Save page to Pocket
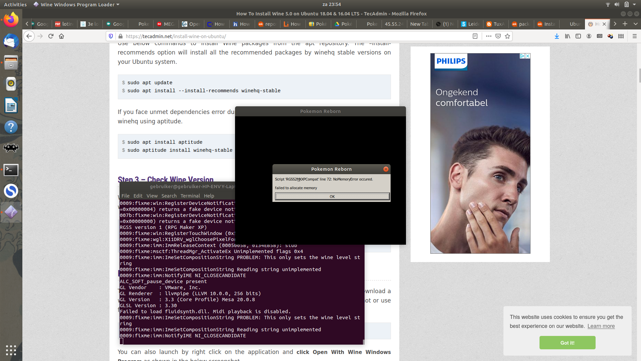Viewport: 641px width, 361px height. click(498, 36)
